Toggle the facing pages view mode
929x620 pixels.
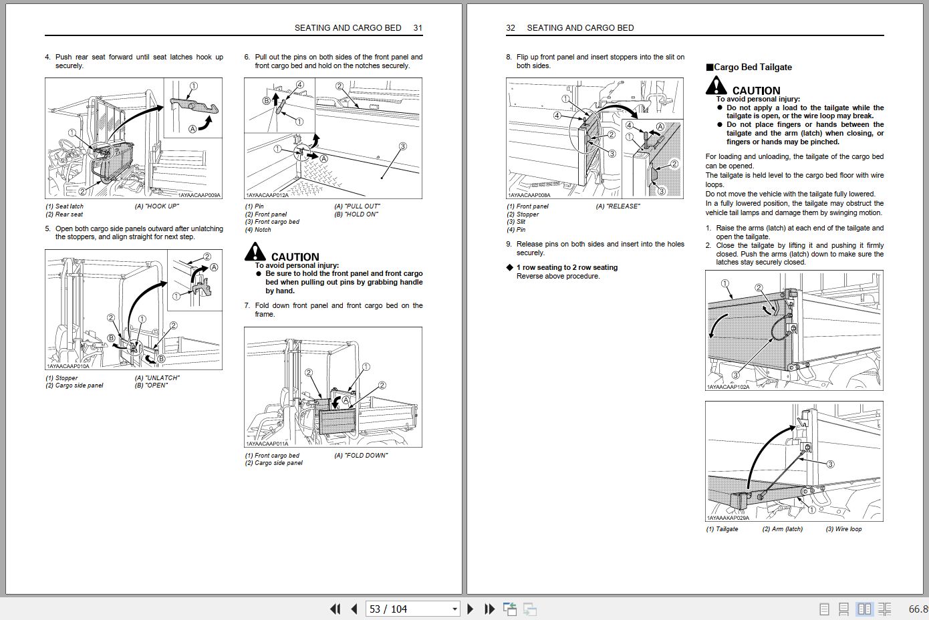point(865,609)
